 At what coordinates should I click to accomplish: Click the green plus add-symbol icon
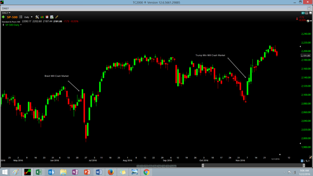point(3,17)
